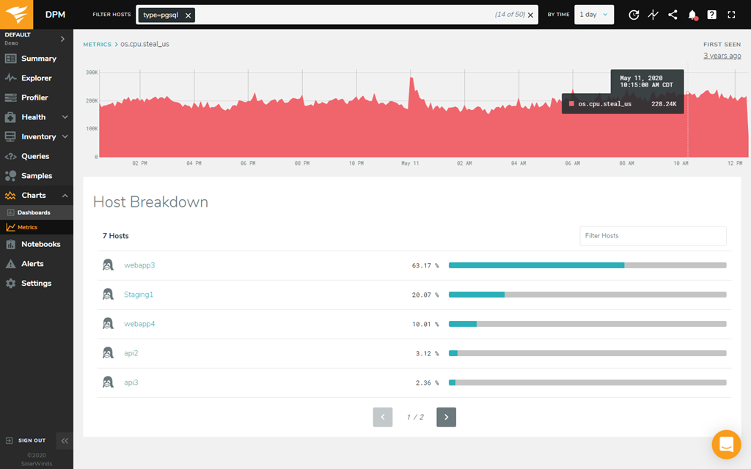Click the share icon in header
Screen dimensions: 751x469
(x=673, y=15)
